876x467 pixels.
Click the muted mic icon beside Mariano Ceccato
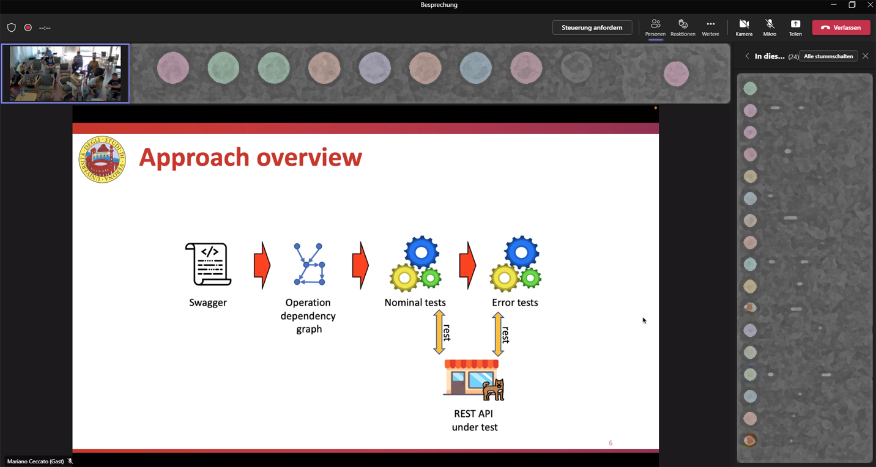pos(70,461)
